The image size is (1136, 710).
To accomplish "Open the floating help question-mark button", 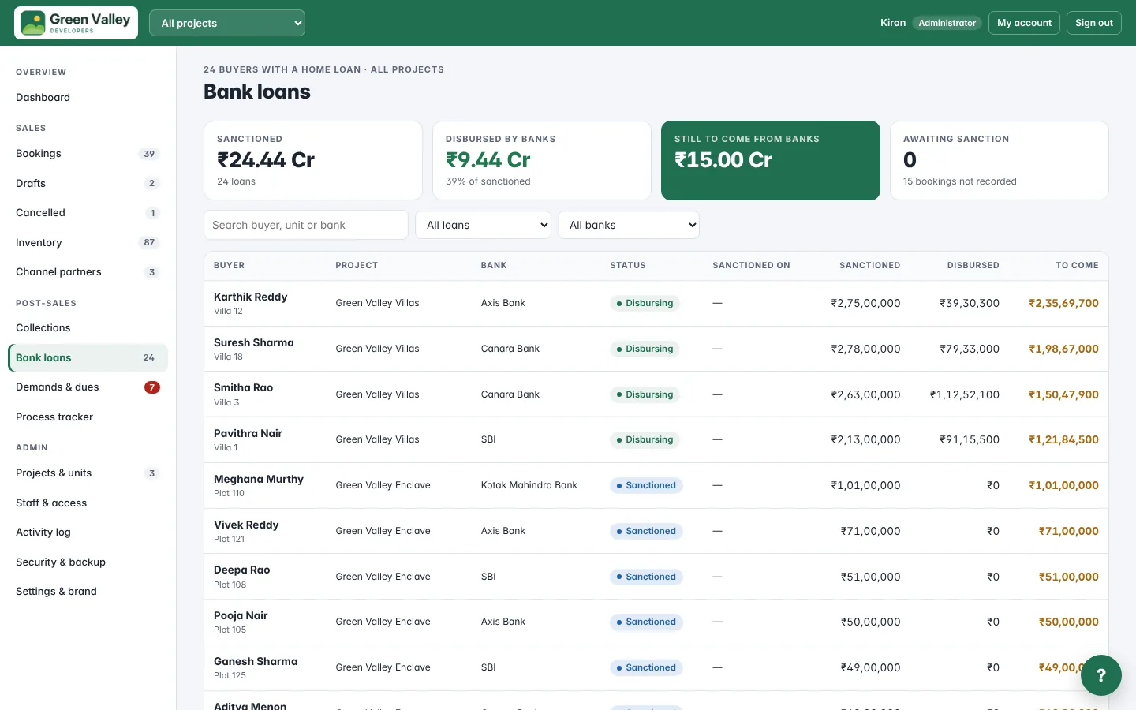I will click(x=1101, y=675).
